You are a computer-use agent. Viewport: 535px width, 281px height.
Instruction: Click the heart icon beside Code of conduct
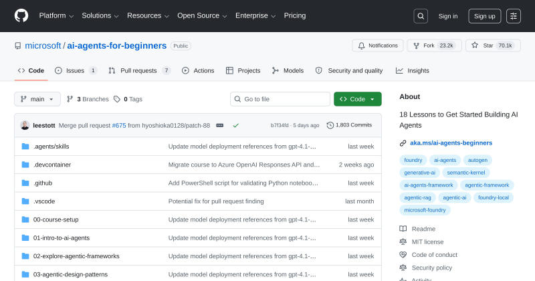click(x=403, y=255)
